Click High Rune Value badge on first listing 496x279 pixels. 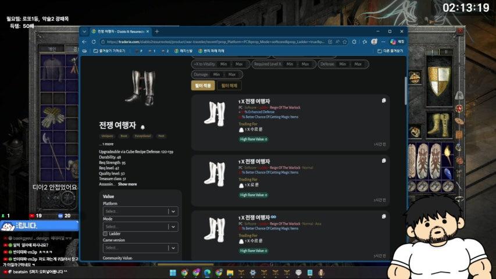click(x=254, y=139)
